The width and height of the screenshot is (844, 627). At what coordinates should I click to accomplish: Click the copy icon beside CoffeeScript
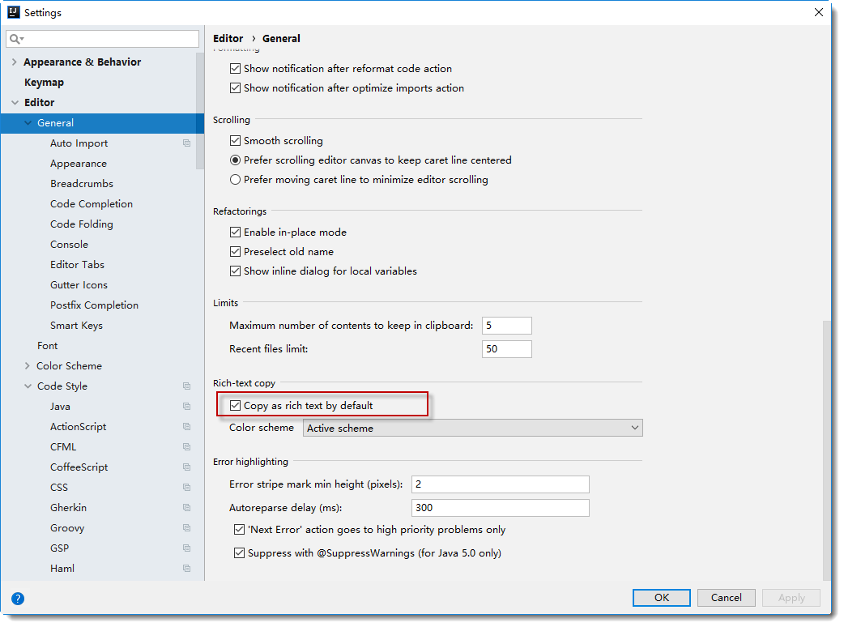pyautogui.click(x=187, y=467)
